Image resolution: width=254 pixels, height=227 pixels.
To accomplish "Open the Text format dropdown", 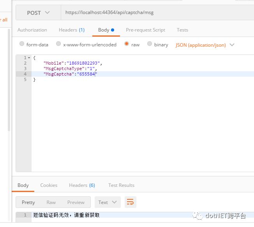I will tap(108, 202).
